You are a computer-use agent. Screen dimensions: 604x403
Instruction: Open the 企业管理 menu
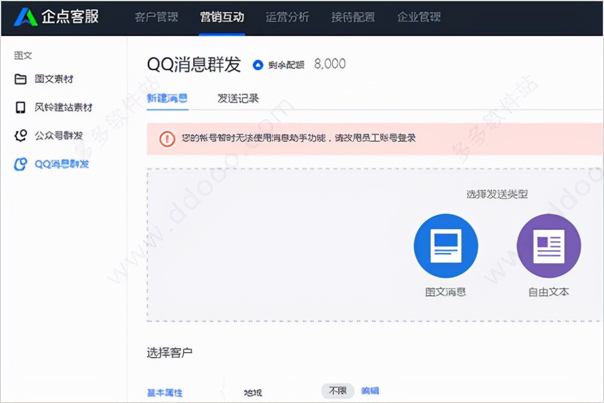pos(418,18)
